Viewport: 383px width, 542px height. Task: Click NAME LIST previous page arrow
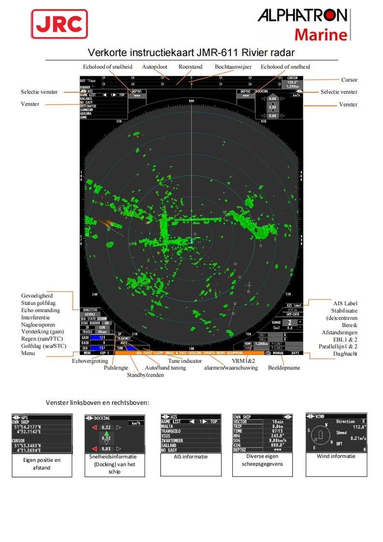(x=105, y=95)
